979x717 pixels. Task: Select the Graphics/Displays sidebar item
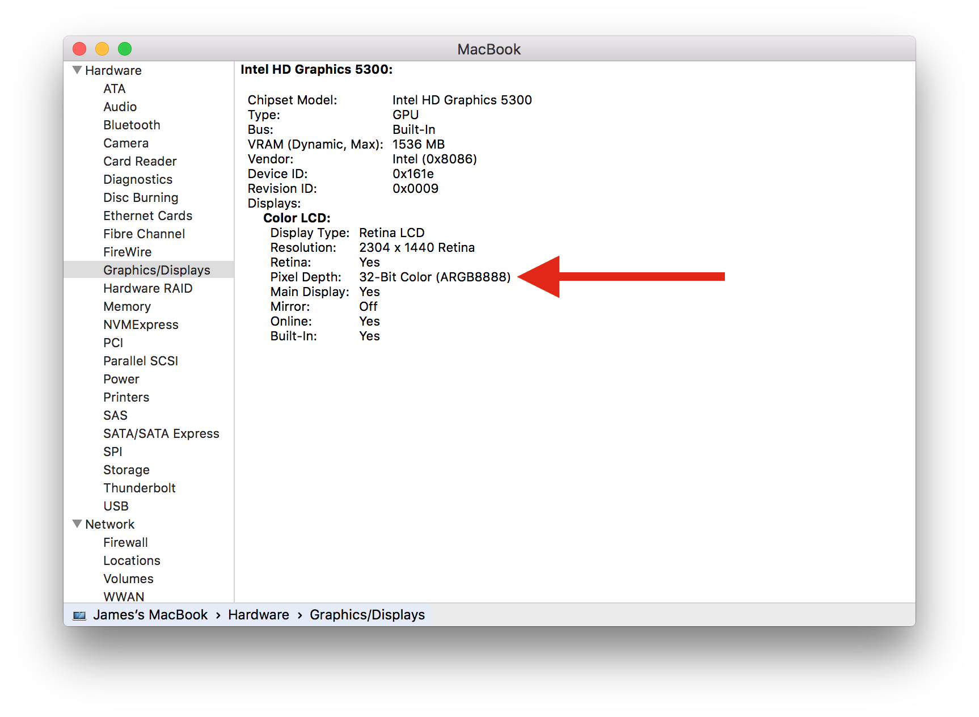coord(149,270)
